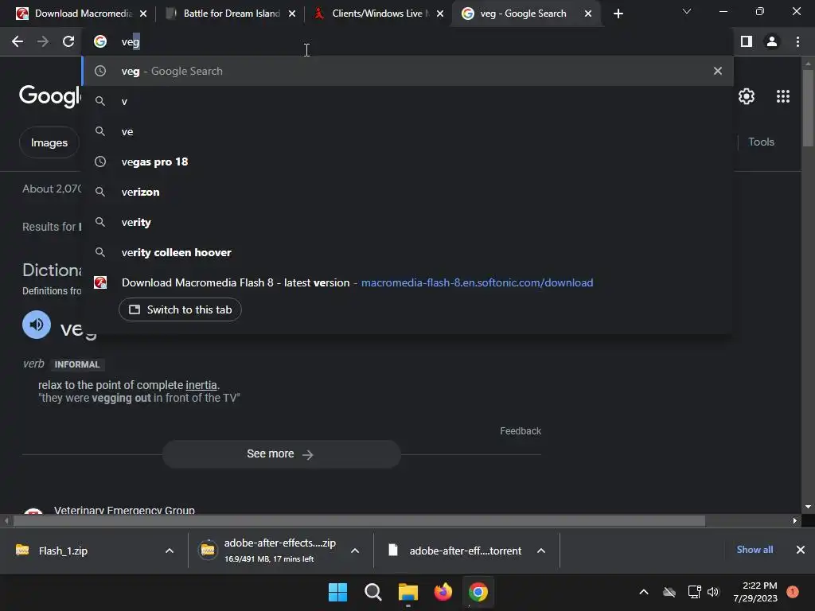Viewport: 815px width, 611px height.
Task: Select the 'veg - Google Search' suggestion
Action: 407,71
